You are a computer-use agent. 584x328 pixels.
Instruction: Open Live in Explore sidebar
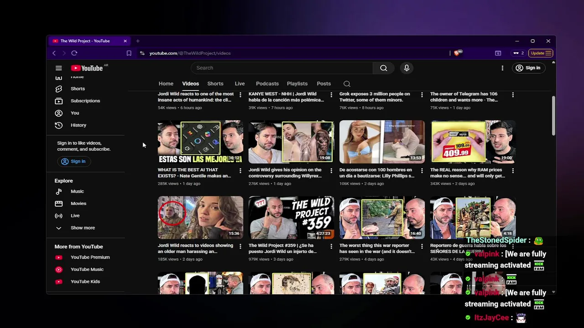[x=75, y=215]
